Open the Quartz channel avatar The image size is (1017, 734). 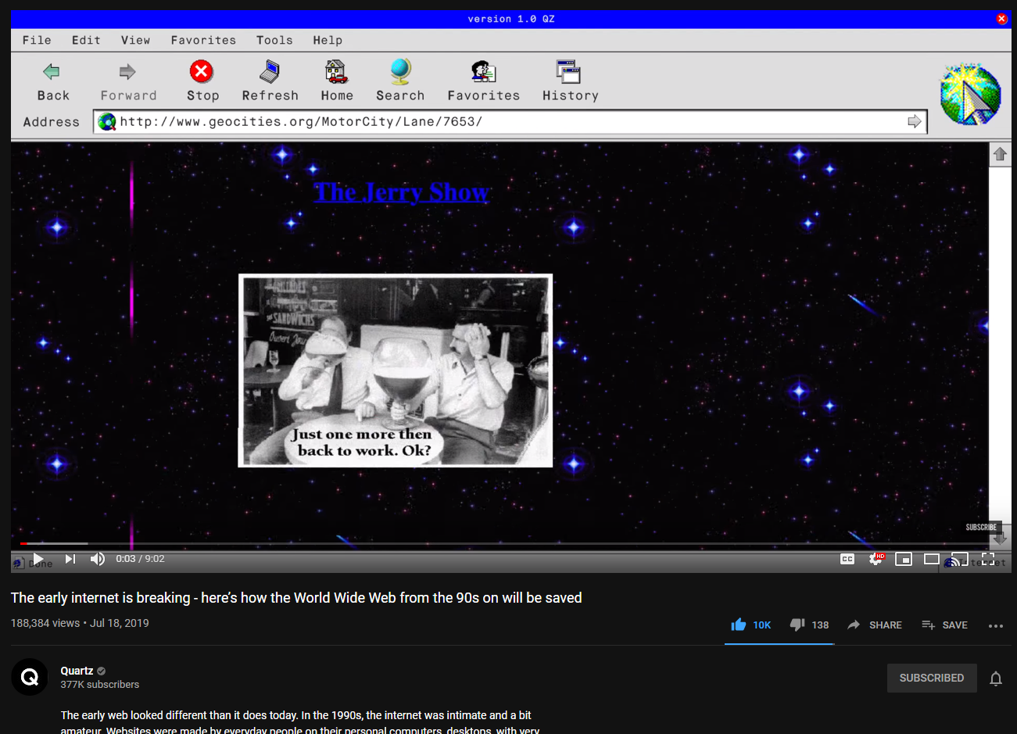click(30, 677)
